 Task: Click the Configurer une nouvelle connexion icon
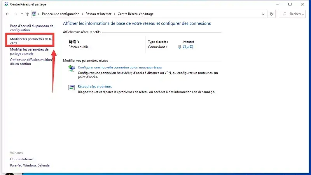click(x=72, y=68)
